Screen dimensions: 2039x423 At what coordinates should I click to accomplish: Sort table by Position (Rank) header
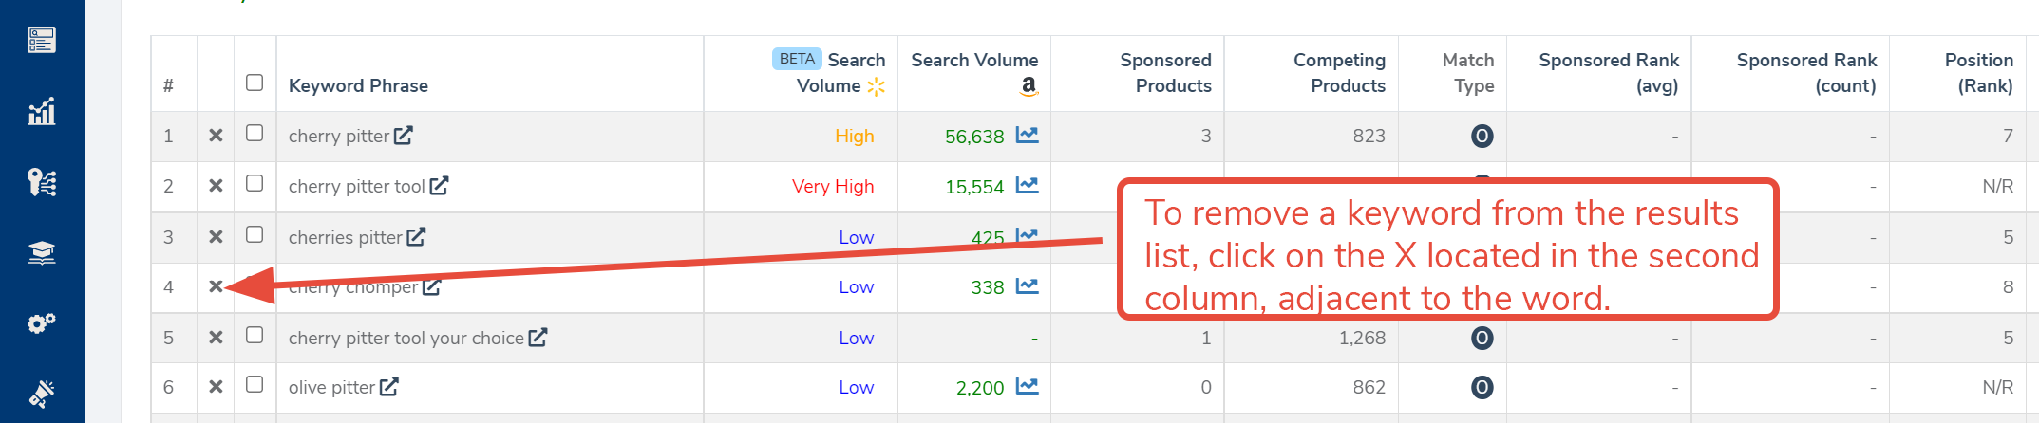click(x=1977, y=73)
